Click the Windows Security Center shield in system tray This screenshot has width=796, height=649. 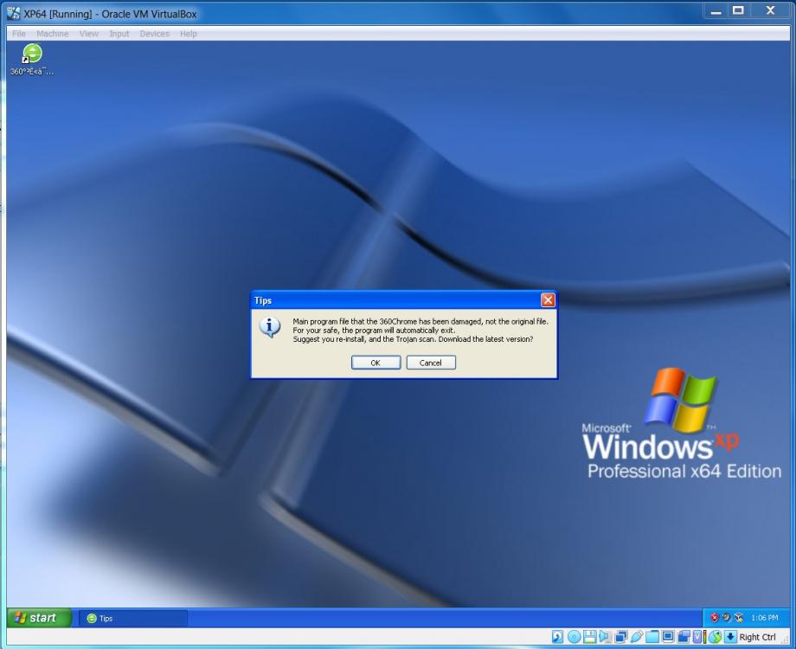click(715, 617)
